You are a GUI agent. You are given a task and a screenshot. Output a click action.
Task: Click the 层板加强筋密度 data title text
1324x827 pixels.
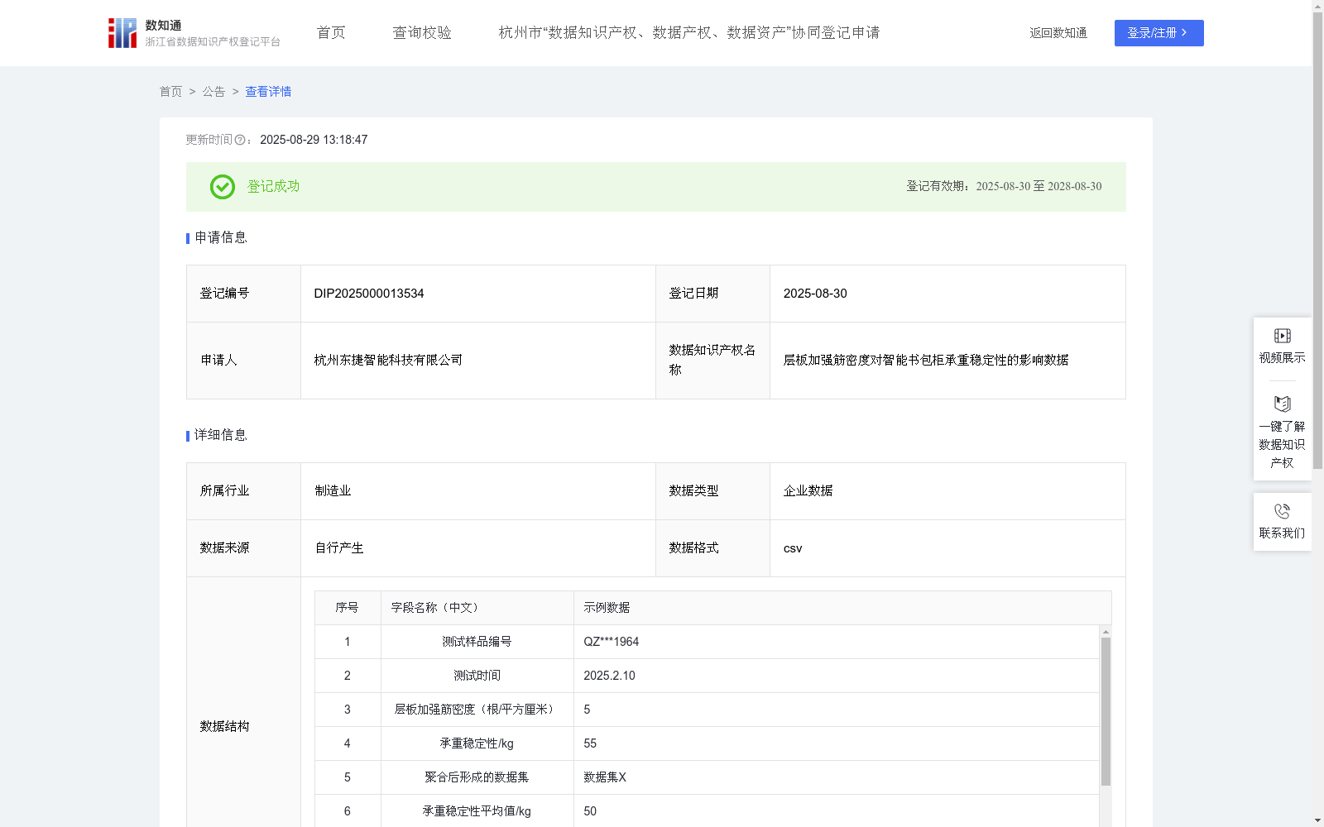coord(926,361)
